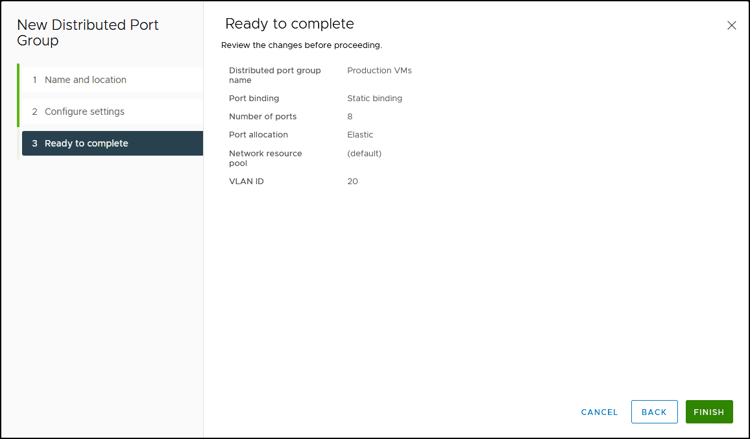Viewport: 750px width, 439px height.
Task: Click the 'Number of ports' label
Action: click(263, 116)
